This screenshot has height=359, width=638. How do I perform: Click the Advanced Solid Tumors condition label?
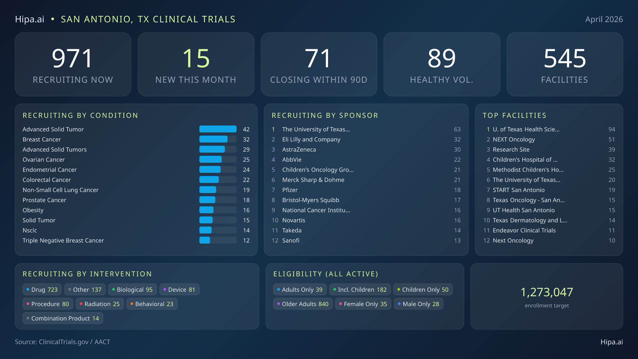tap(54, 149)
